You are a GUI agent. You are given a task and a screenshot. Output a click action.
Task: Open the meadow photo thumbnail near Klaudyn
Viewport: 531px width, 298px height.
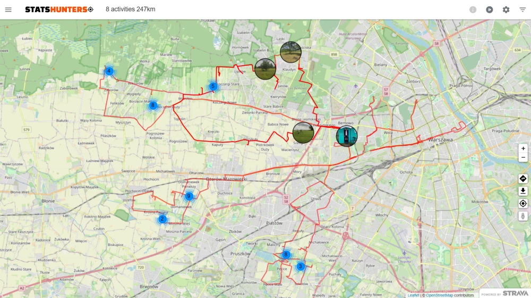pos(290,52)
